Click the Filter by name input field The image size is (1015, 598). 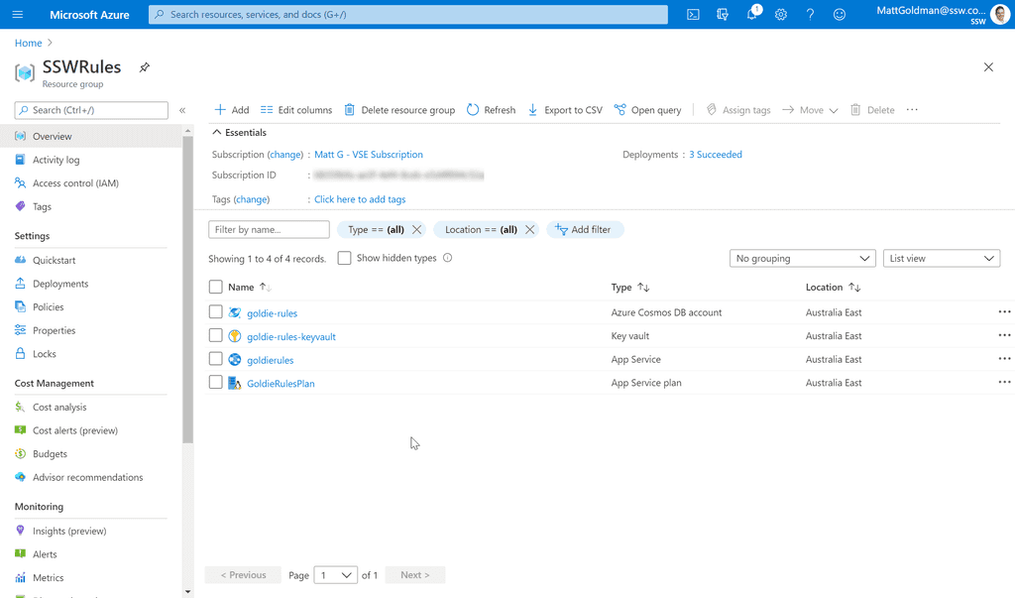269,229
